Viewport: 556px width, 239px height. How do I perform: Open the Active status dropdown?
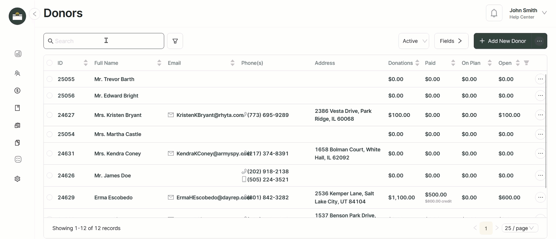[x=414, y=41]
